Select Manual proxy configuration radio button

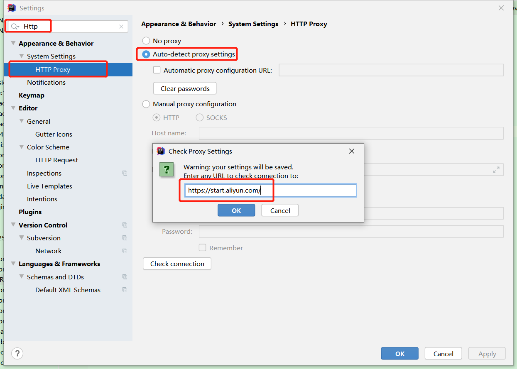(146, 104)
